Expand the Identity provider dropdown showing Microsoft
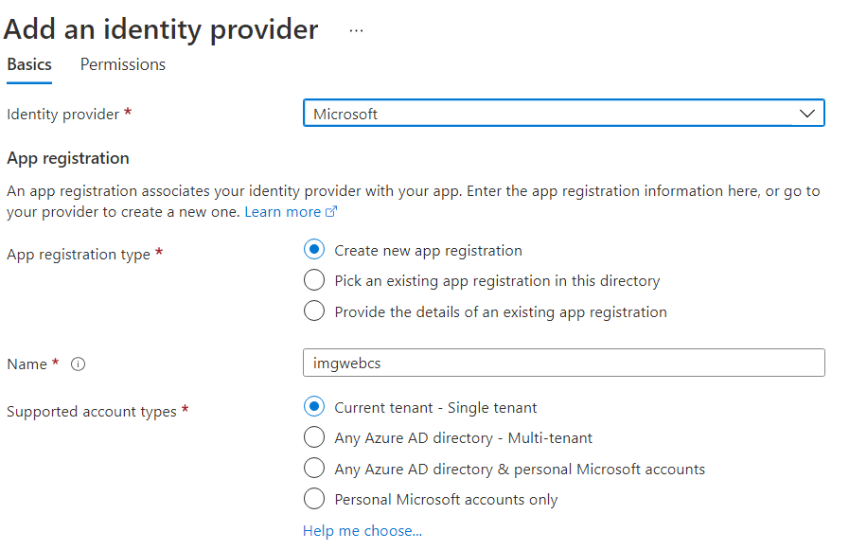The height and width of the screenshot is (550, 849). point(563,114)
